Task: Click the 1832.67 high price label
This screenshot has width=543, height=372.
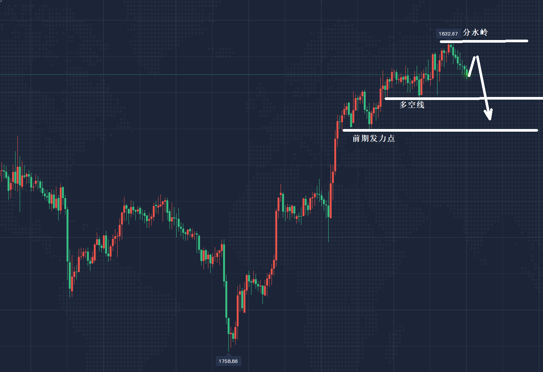Action: tap(448, 34)
